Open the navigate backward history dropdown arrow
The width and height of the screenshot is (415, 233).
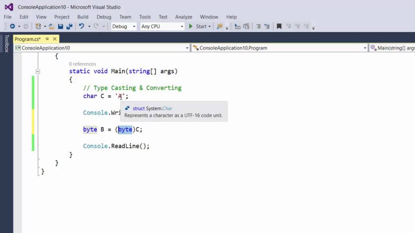coord(19,26)
